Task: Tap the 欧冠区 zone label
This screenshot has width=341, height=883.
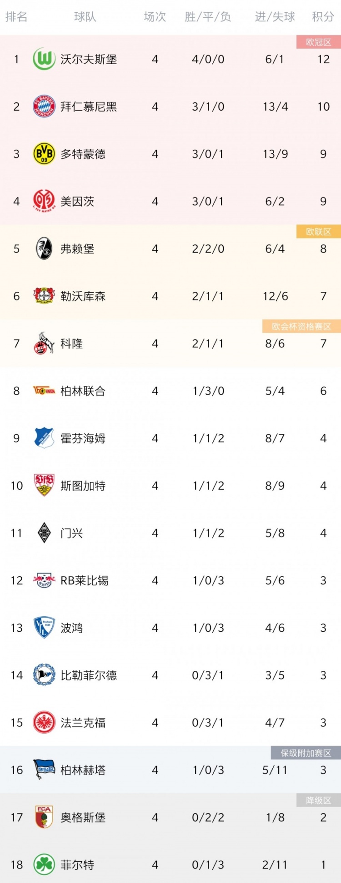Action: [x=318, y=42]
